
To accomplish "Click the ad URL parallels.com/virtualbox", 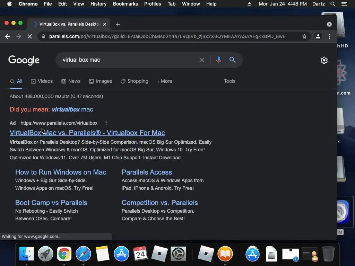I will 59,123.
